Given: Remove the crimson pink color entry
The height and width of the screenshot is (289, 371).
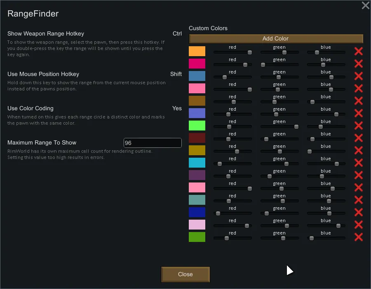Looking at the screenshot, I should 358,64.
